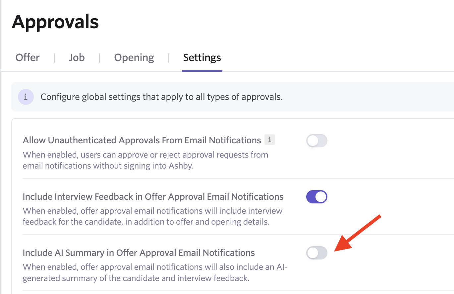
Task: Click the divider bar between Offer and Job tabs
Action: (x=54, y=58)
